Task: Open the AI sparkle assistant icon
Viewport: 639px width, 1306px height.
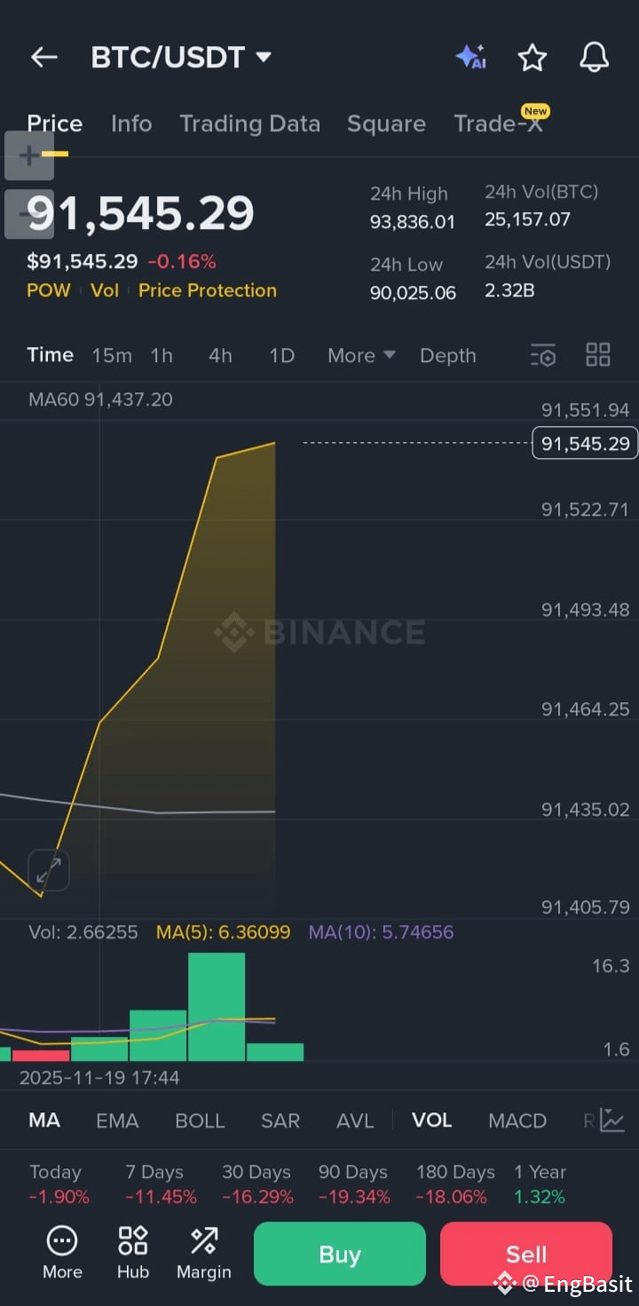Action: click(470, 57)
